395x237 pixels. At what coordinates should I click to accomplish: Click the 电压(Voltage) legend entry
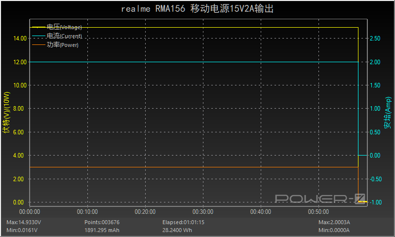[x=64, y=27]
